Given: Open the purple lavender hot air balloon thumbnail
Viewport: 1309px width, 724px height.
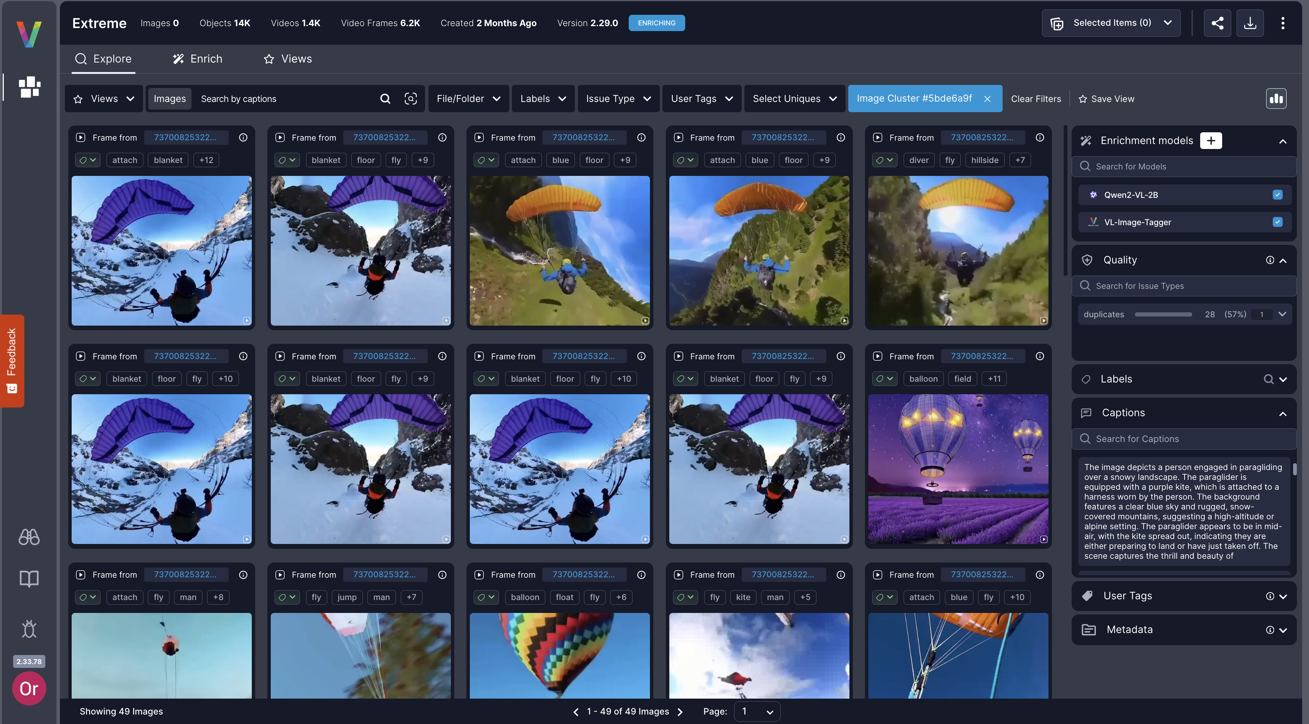Looking at the screenshot, I should (x=958, y=469).
